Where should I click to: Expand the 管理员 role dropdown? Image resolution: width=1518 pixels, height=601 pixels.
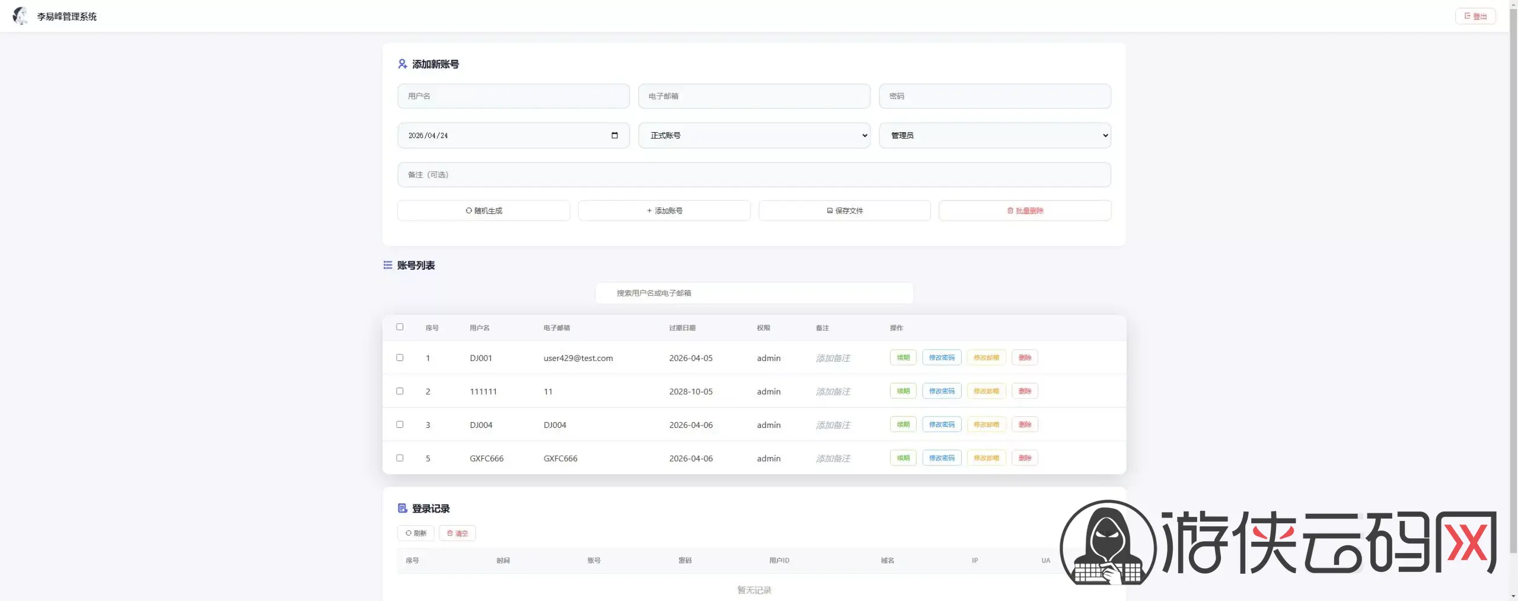coord(994,136)
